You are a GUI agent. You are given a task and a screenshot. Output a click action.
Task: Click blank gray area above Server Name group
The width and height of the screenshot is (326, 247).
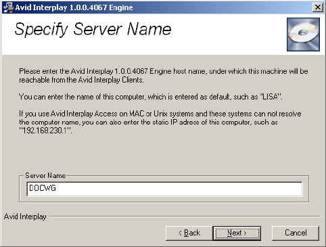(164, 154)
